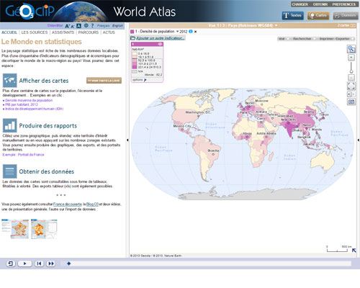Viewport: 360px width, 288px height.
Task: Click the S'identifier login link
Action: click(x=55, y=25)
